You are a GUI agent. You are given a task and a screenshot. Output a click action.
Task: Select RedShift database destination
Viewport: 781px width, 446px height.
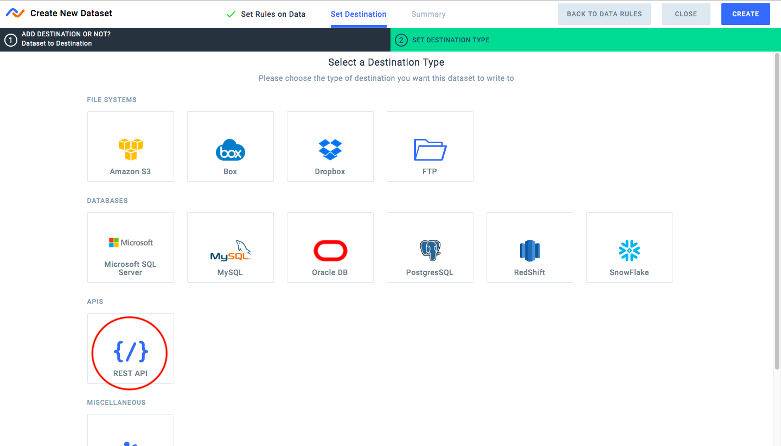click(x=530, y=247)
